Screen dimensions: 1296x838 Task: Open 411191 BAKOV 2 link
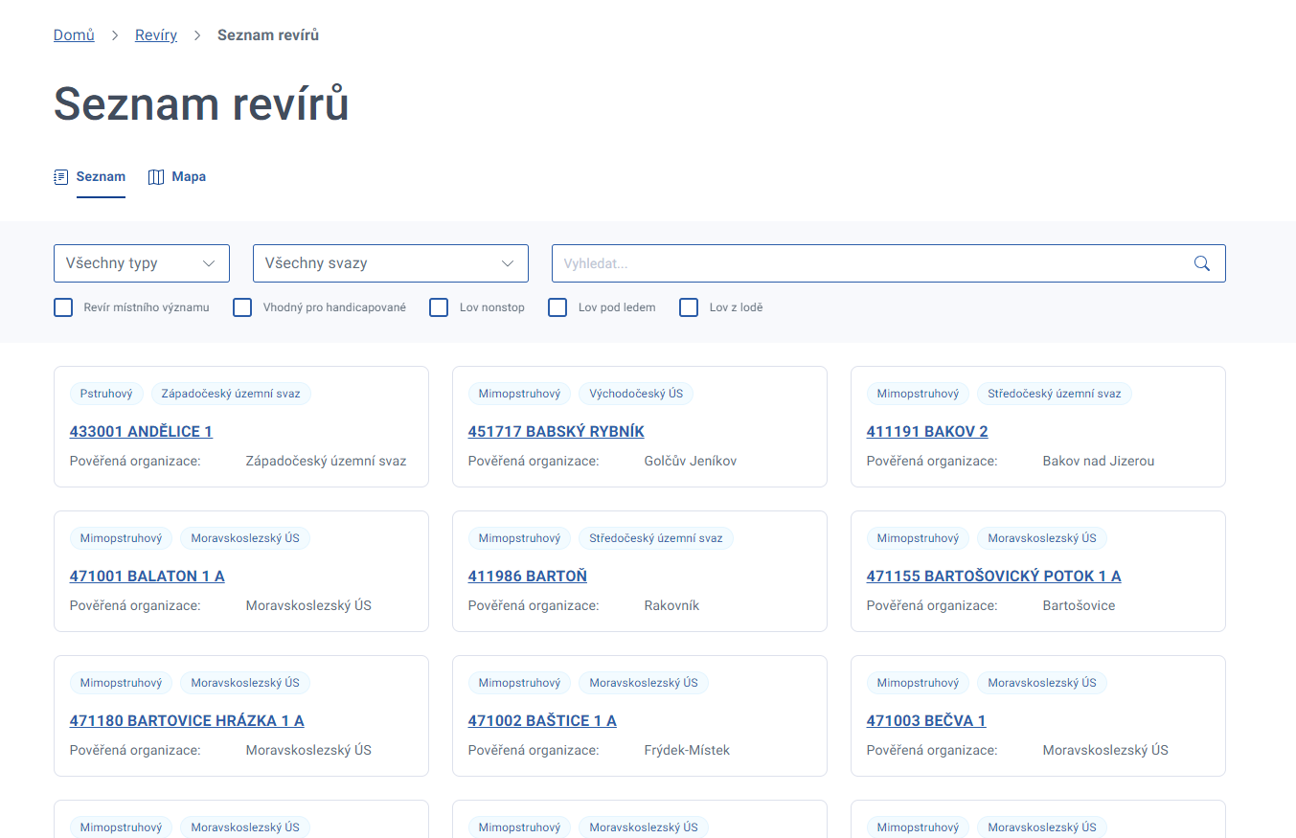tap(927, 432)
